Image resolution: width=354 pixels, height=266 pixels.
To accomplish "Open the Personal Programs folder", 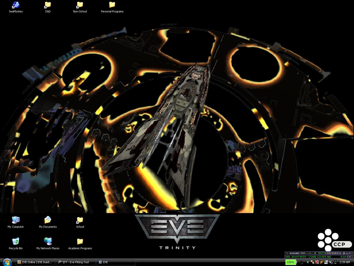I will click(x=112, y=7).
